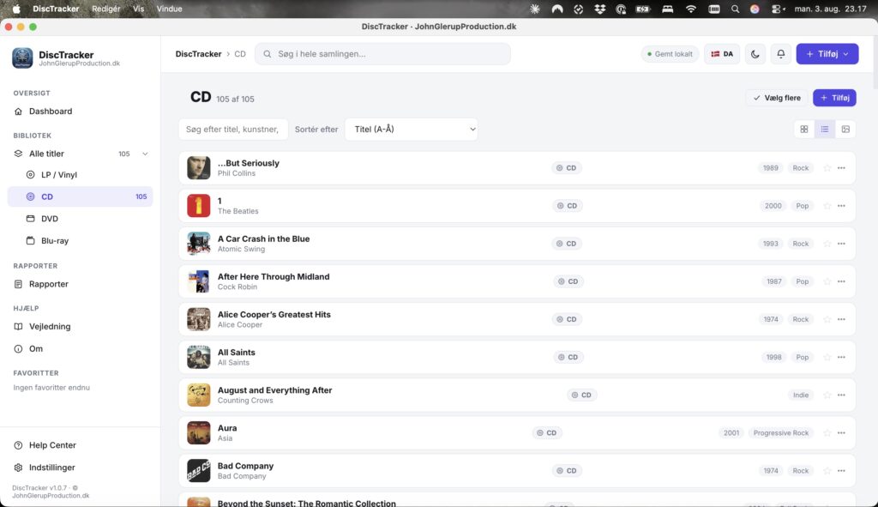Star After Here Through Midland
The image size is (878, 507).
point(827,281)
